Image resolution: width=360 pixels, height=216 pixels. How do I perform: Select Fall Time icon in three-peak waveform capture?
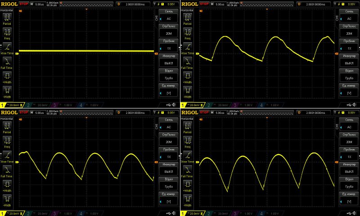187,62
